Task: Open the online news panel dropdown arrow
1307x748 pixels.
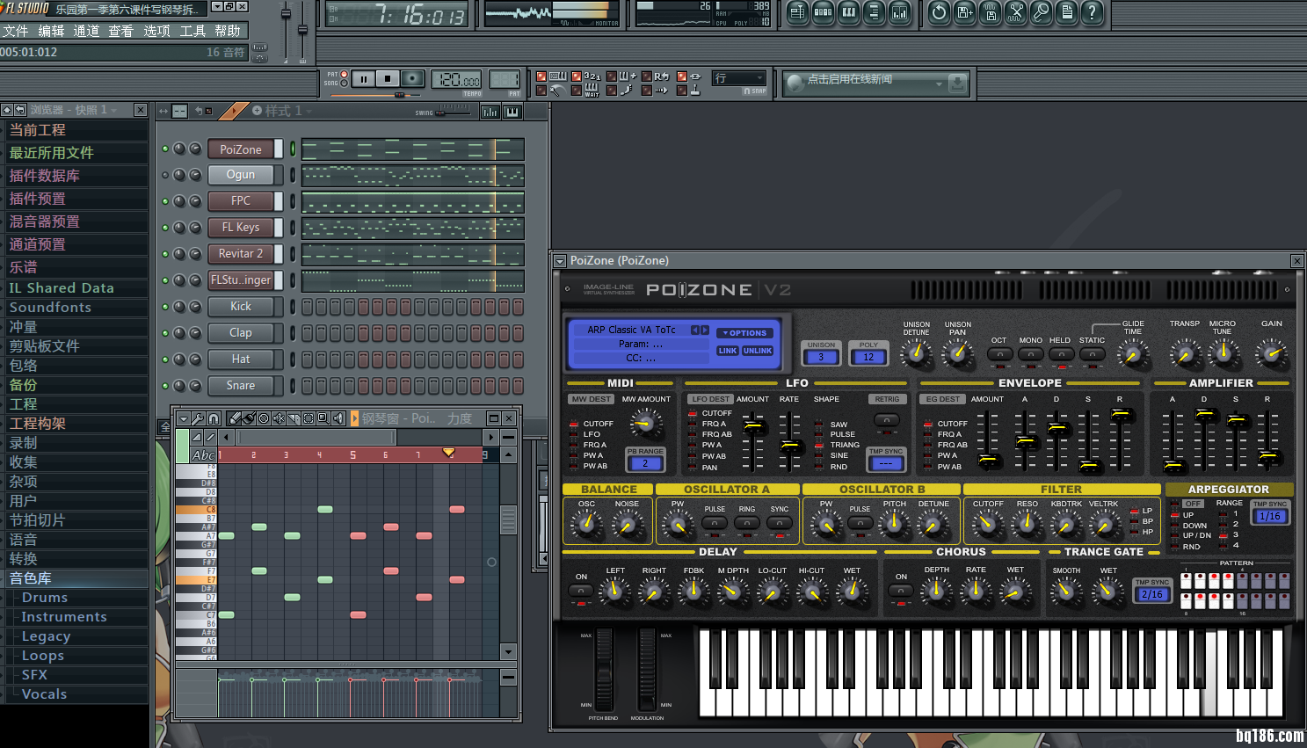Action: pos(939,84)
